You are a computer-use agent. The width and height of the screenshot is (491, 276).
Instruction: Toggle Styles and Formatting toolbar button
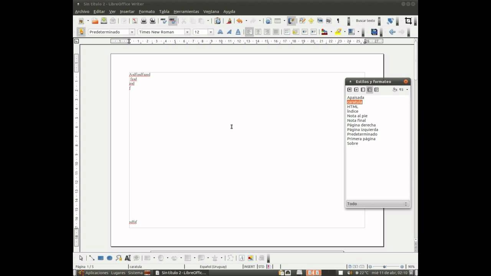81,32
